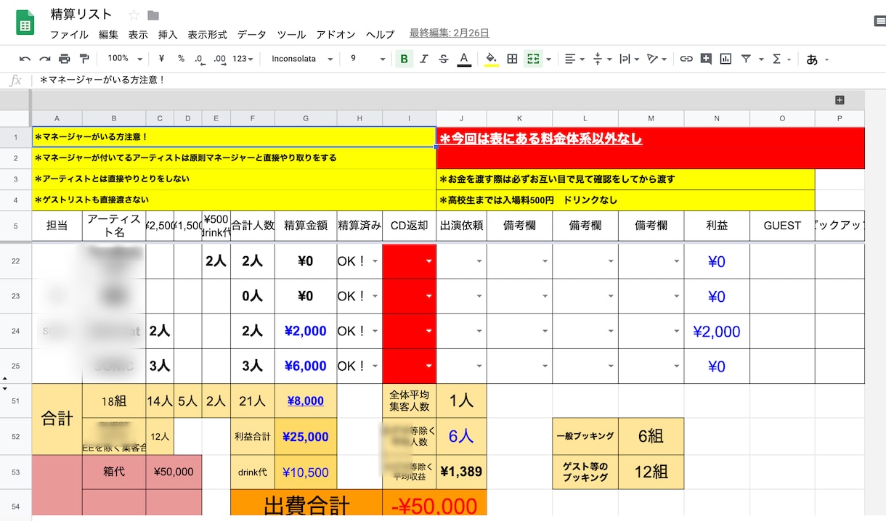The height and width of the screenshot is (521, 886).
Task: Select the 12組 cell
Action: point(651,472)
